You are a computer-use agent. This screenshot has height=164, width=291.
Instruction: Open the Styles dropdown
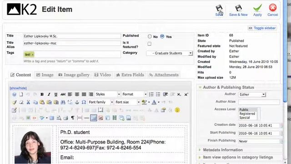[x=108, y=94]
